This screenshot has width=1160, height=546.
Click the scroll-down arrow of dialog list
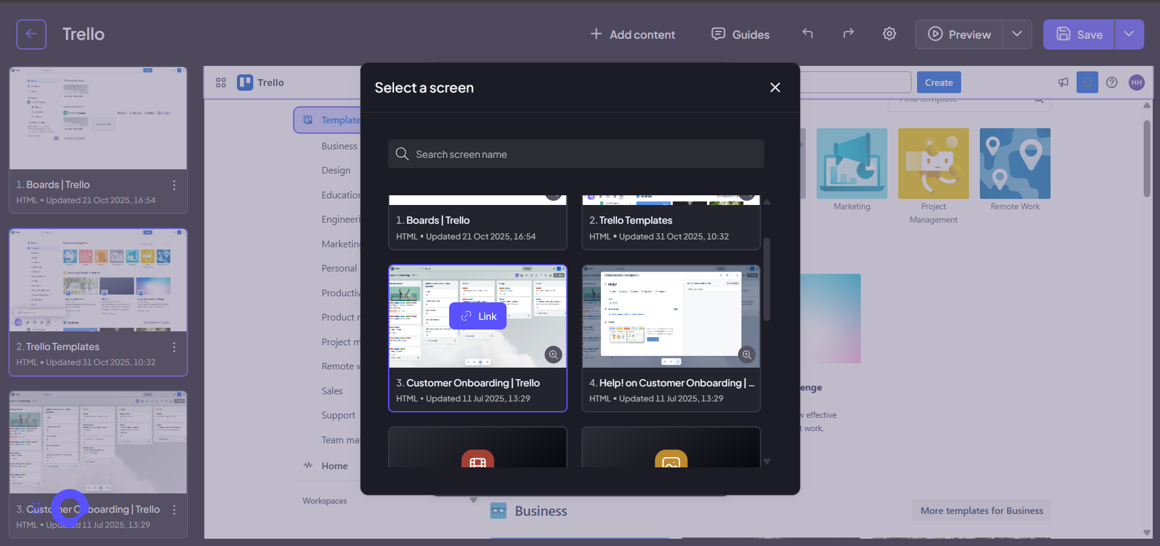pos(766,461)
